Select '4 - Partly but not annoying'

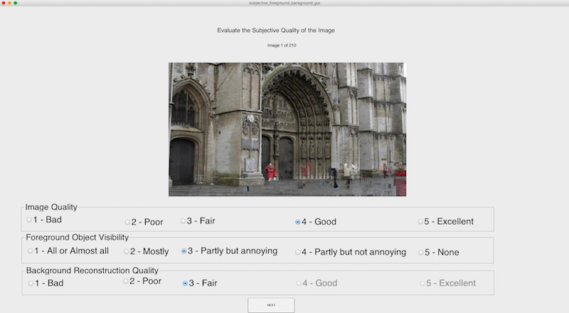click(x=297, y=252)
